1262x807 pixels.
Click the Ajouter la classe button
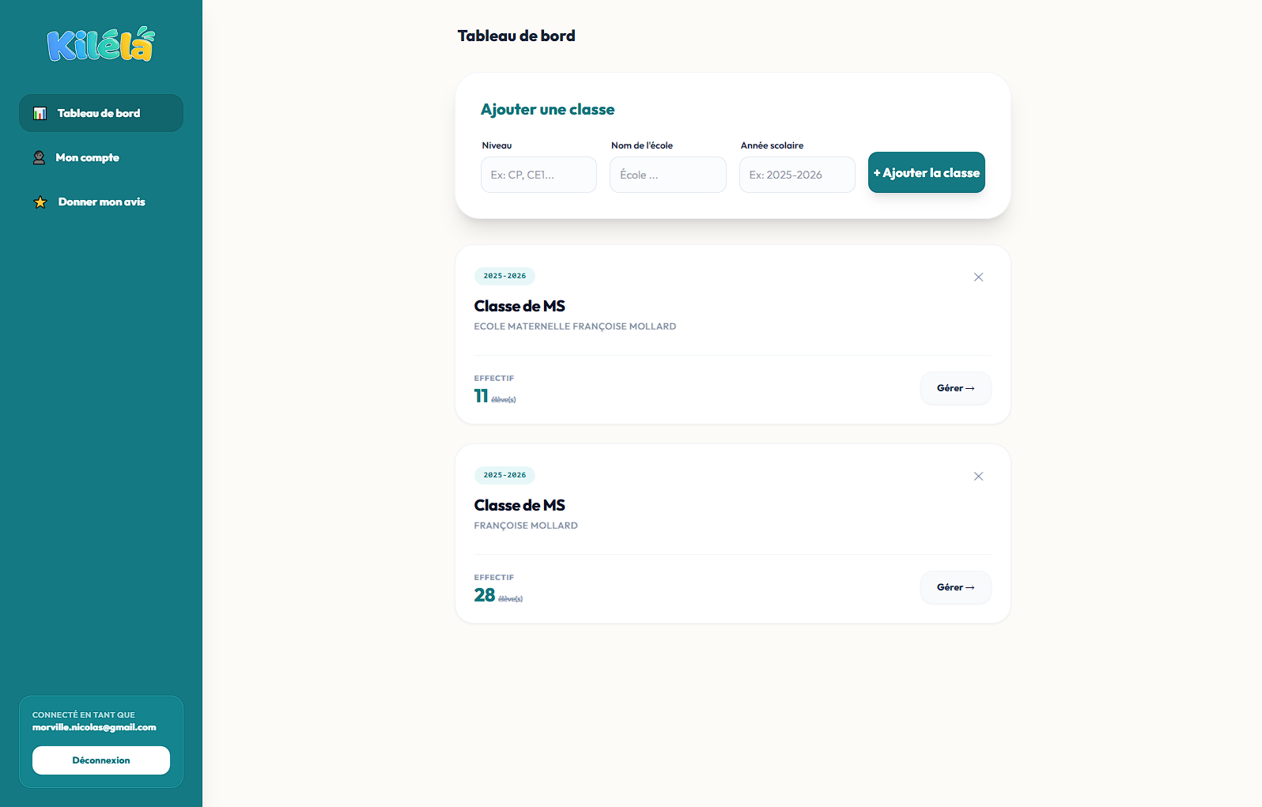coord(927,172)
